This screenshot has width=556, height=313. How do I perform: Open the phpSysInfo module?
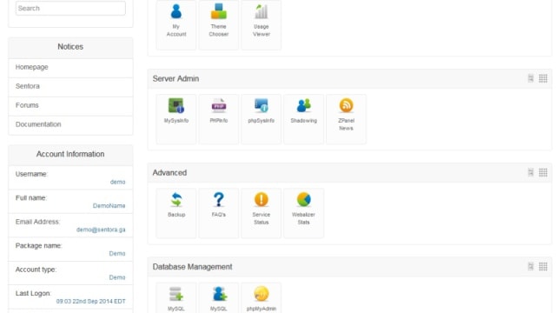click(x=261, y=119)
